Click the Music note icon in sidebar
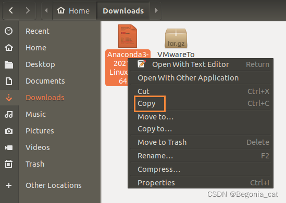The width and height of the screenshot is (286, 203). click(9, 114)
